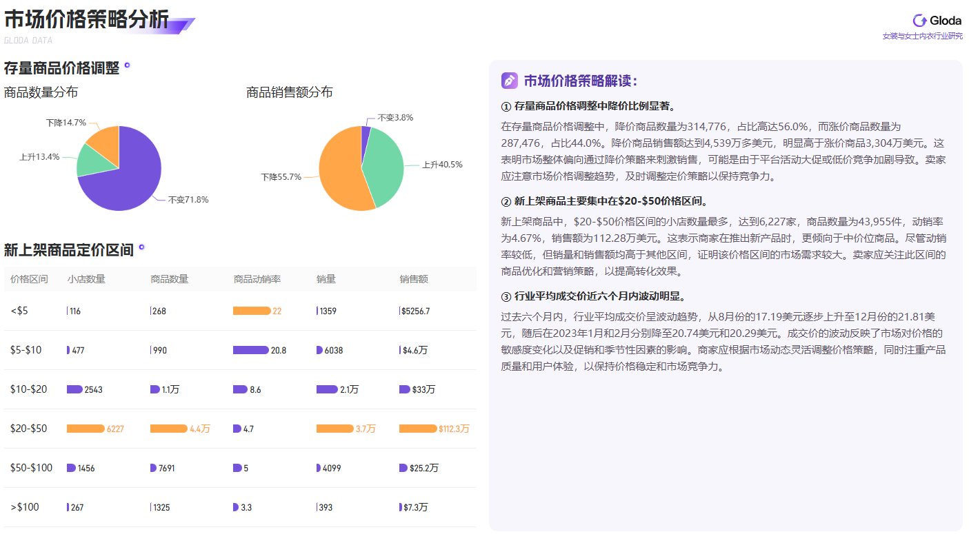
Task: Click the orange 动销率 bar in <$5 row
Action: [x=252, y=310]
